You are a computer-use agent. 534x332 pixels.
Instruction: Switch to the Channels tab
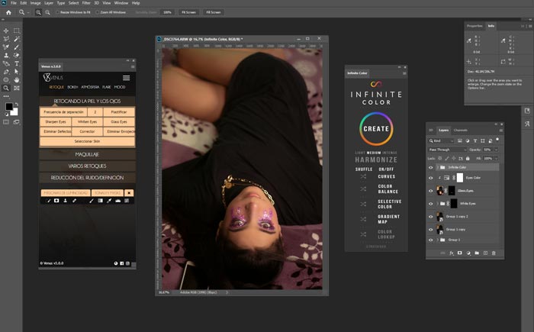[x=461, y=131]
